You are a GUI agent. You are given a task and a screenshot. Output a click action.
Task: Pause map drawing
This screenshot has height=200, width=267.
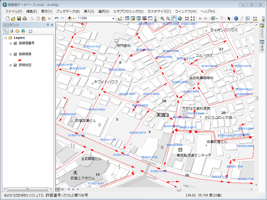pyautogui.click(x=73, y=189)
